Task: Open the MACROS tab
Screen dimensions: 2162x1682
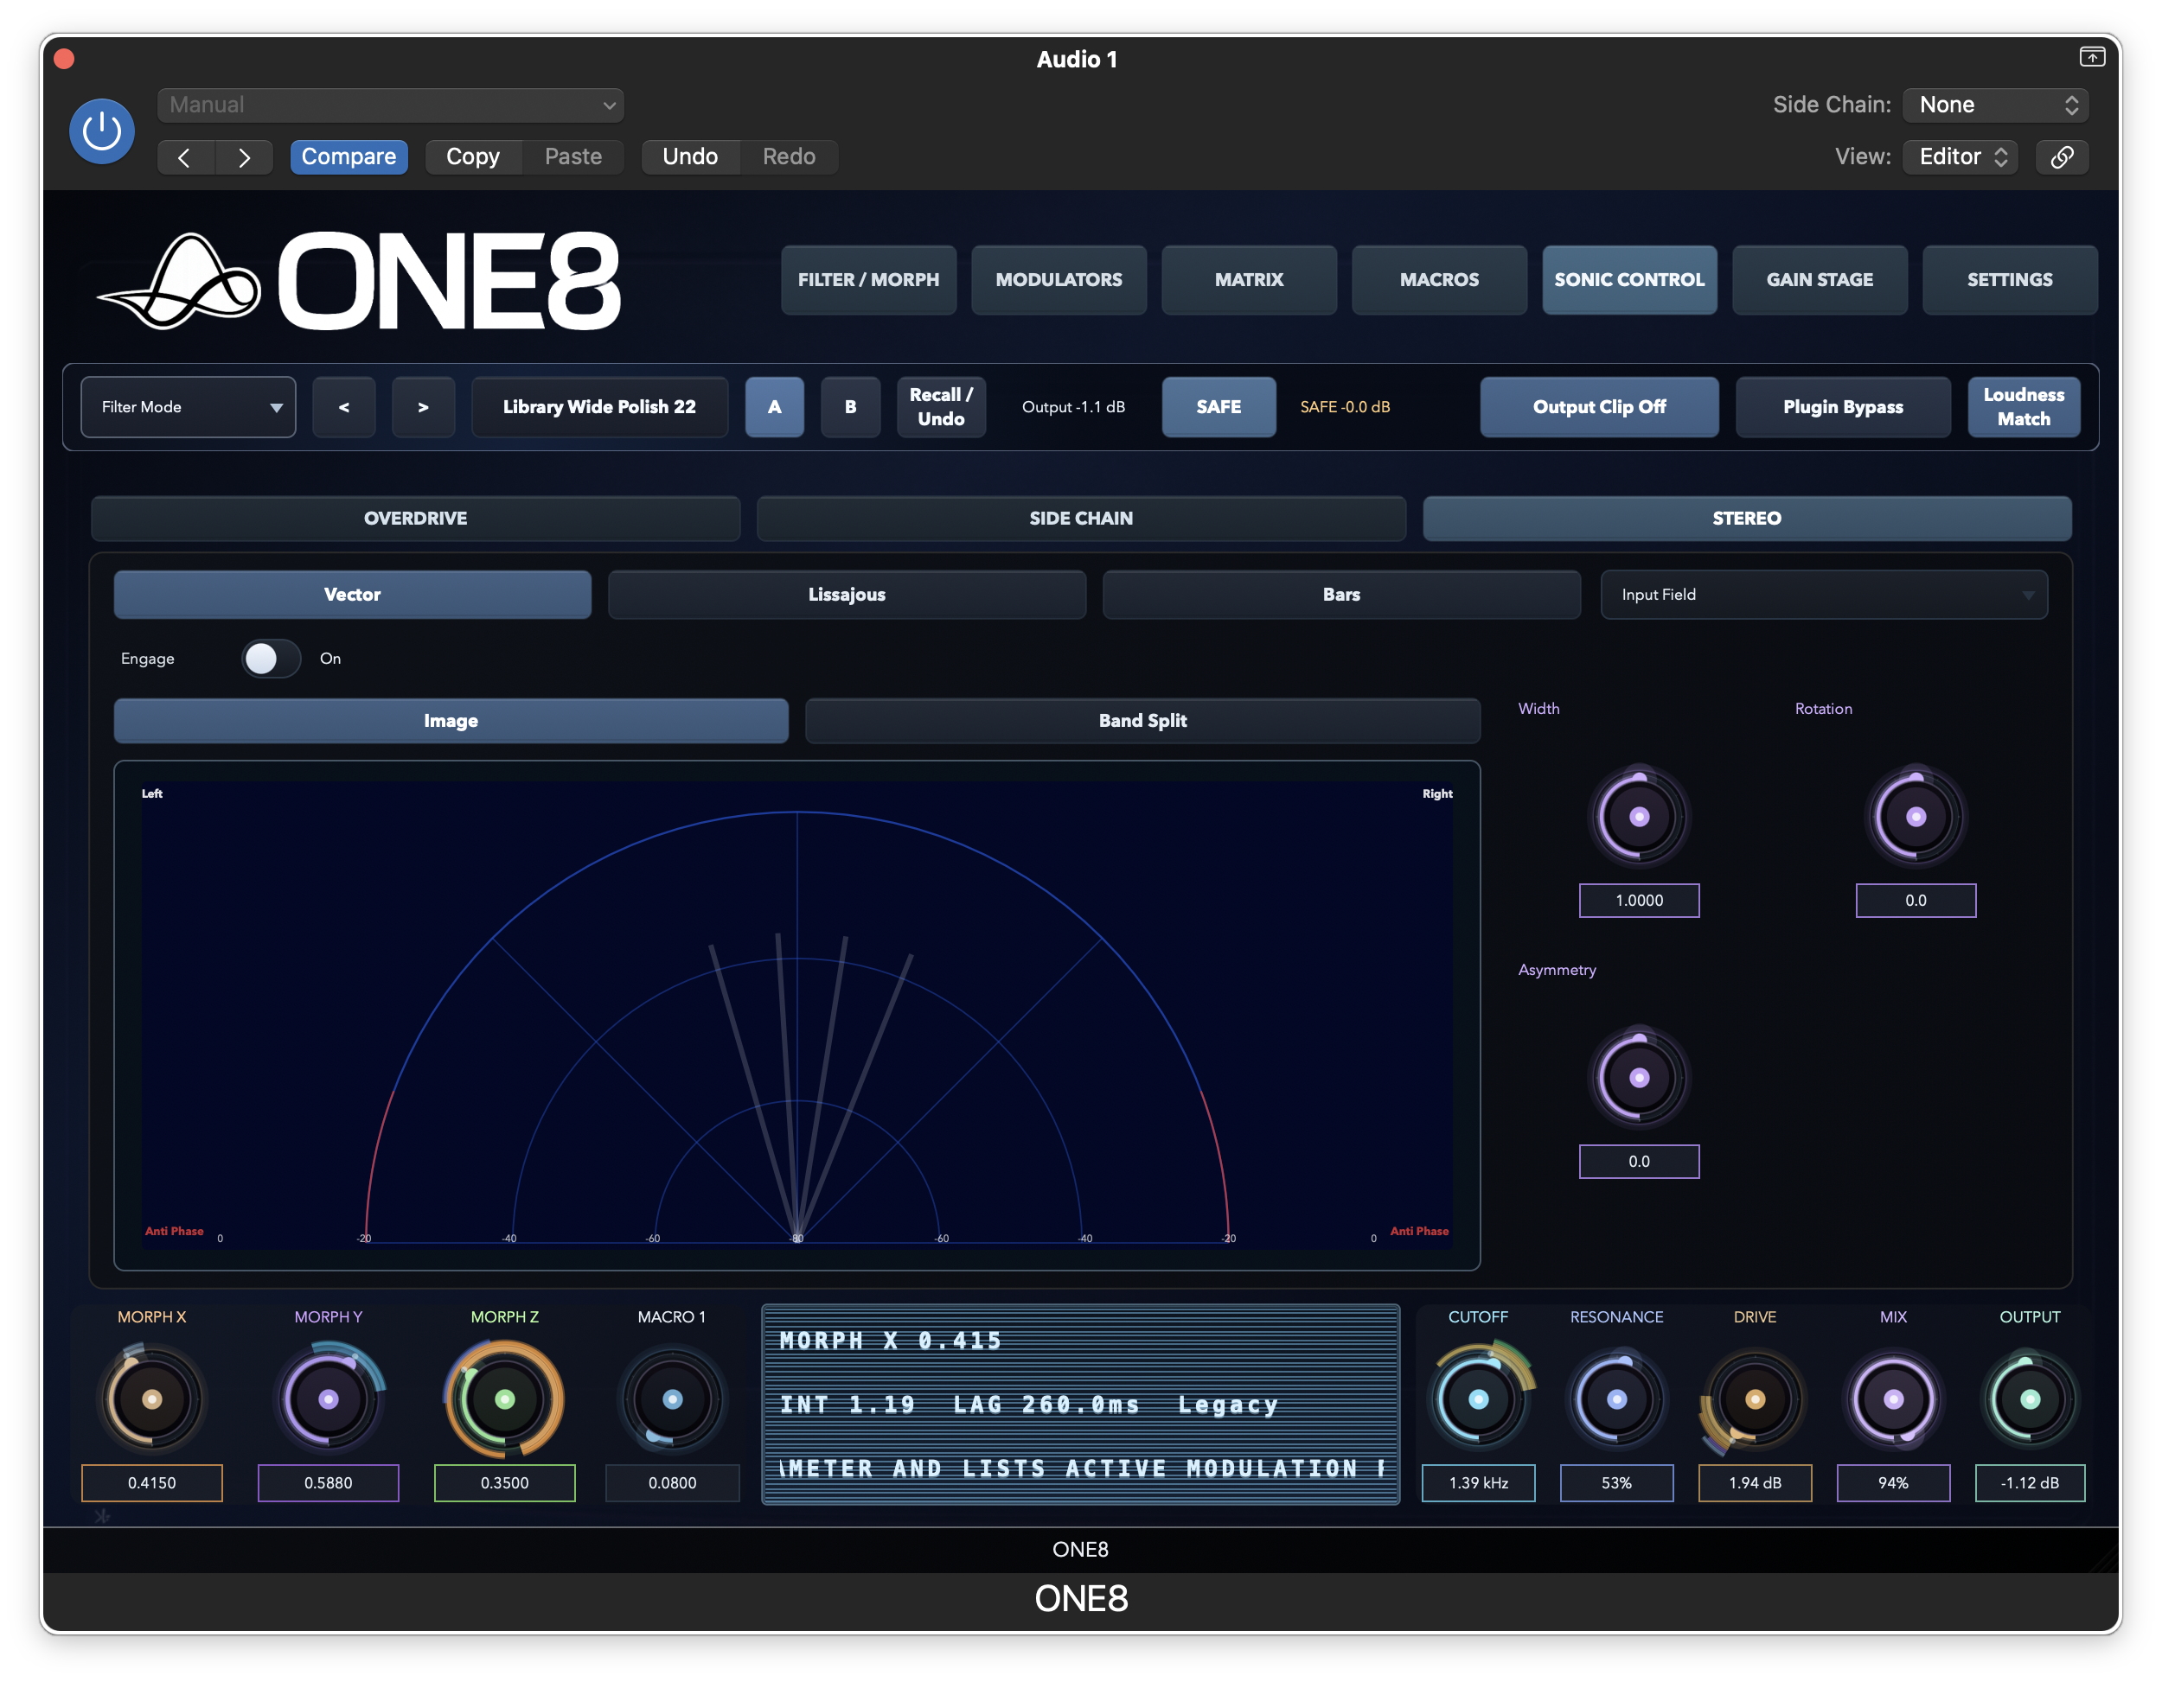Action: point(1438,280)
